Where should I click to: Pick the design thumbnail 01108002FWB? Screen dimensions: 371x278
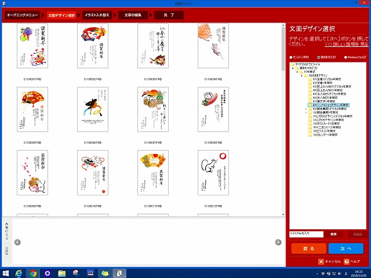93,46
